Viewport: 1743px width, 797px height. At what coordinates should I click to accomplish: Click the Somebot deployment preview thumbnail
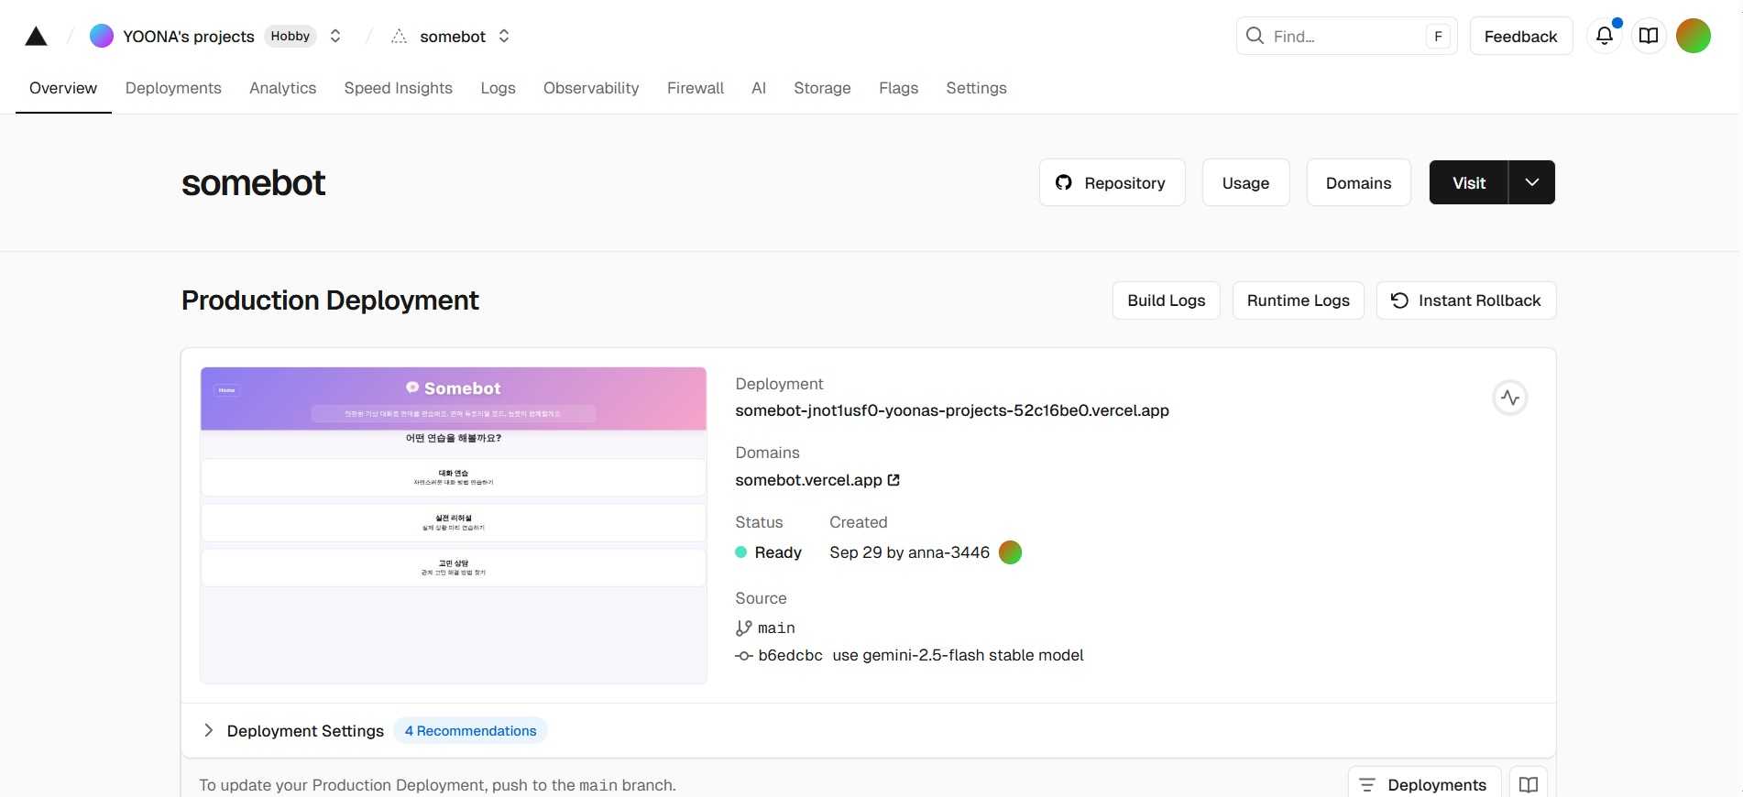[453, 525]
